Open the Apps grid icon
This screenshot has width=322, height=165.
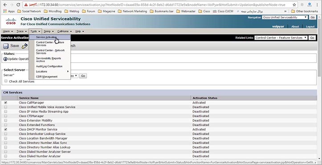(x=5, y=11)
